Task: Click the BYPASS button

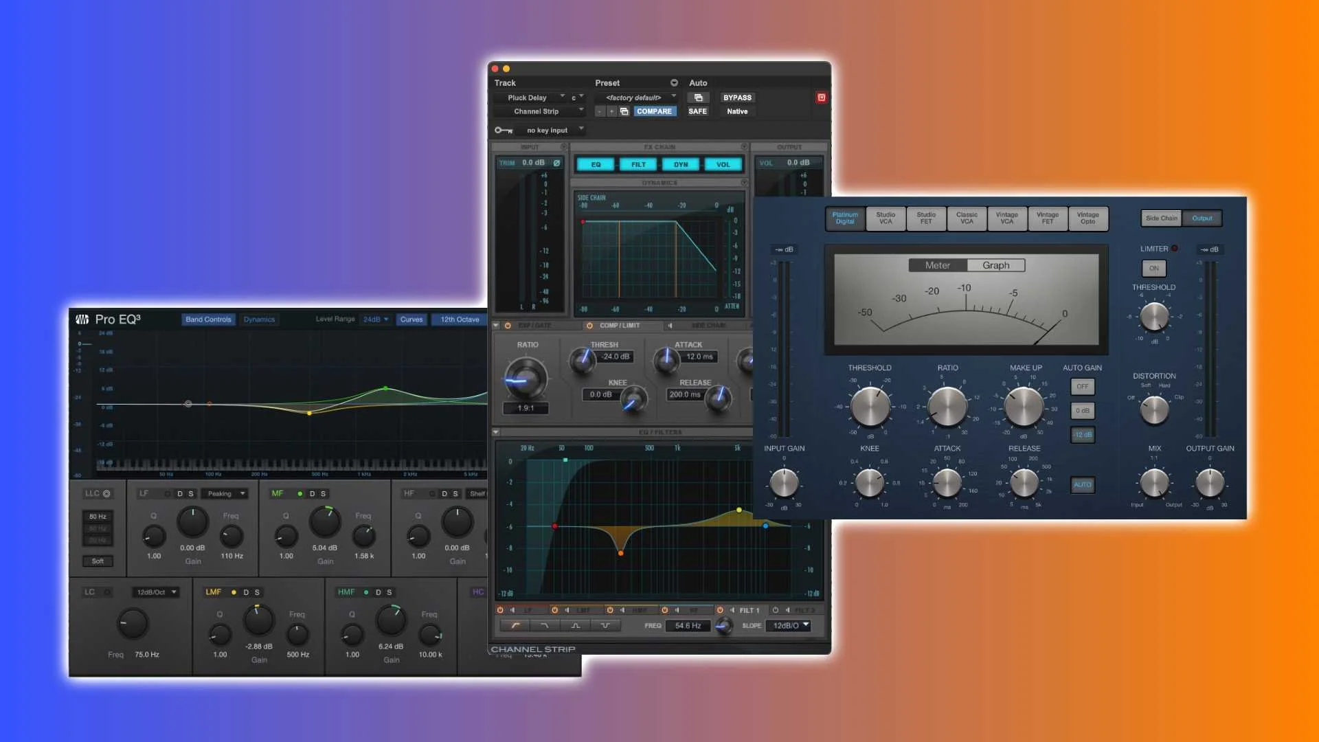Action: 737,98
